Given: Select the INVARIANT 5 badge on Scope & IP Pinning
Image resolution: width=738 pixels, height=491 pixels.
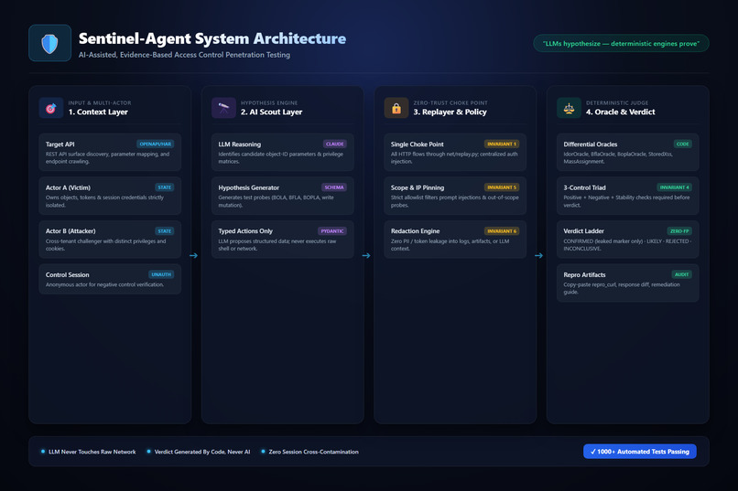Looking at the screenshot, I should click(x=502, y=187).
